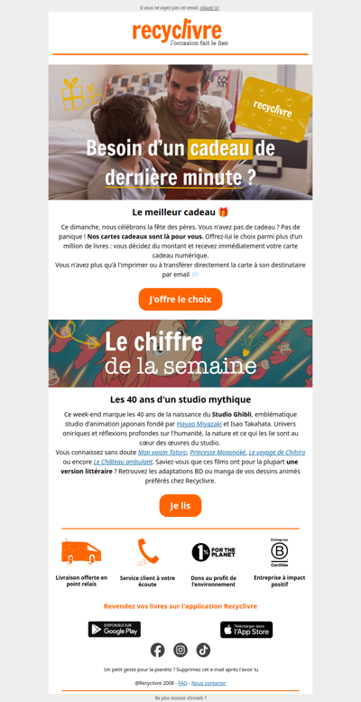Image resolution: width=361 pixels, height=702 pixels.
Task: Click the FAQ link in footer
Action: point(182,683)
